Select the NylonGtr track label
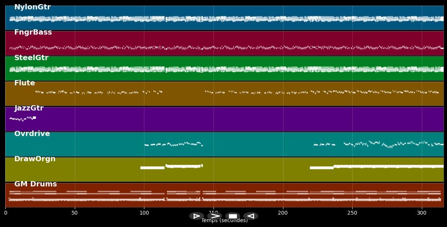Screen dimensions: 447x227 click(32, 7)
